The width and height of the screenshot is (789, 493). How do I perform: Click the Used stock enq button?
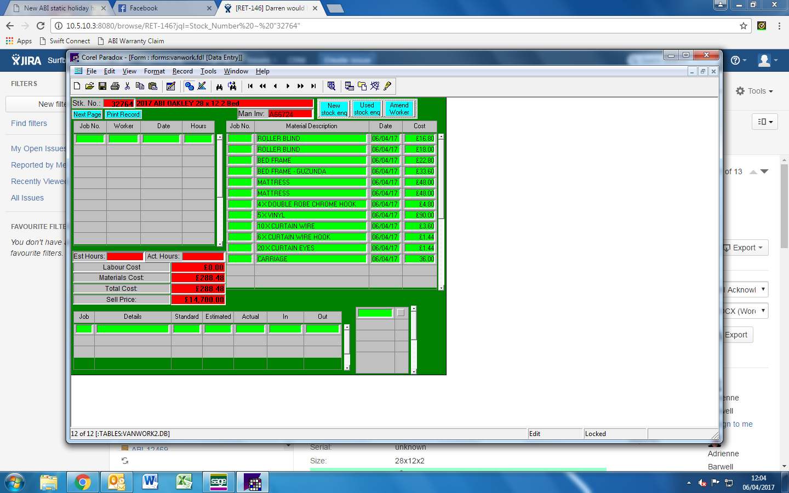[x=367, y=108]
